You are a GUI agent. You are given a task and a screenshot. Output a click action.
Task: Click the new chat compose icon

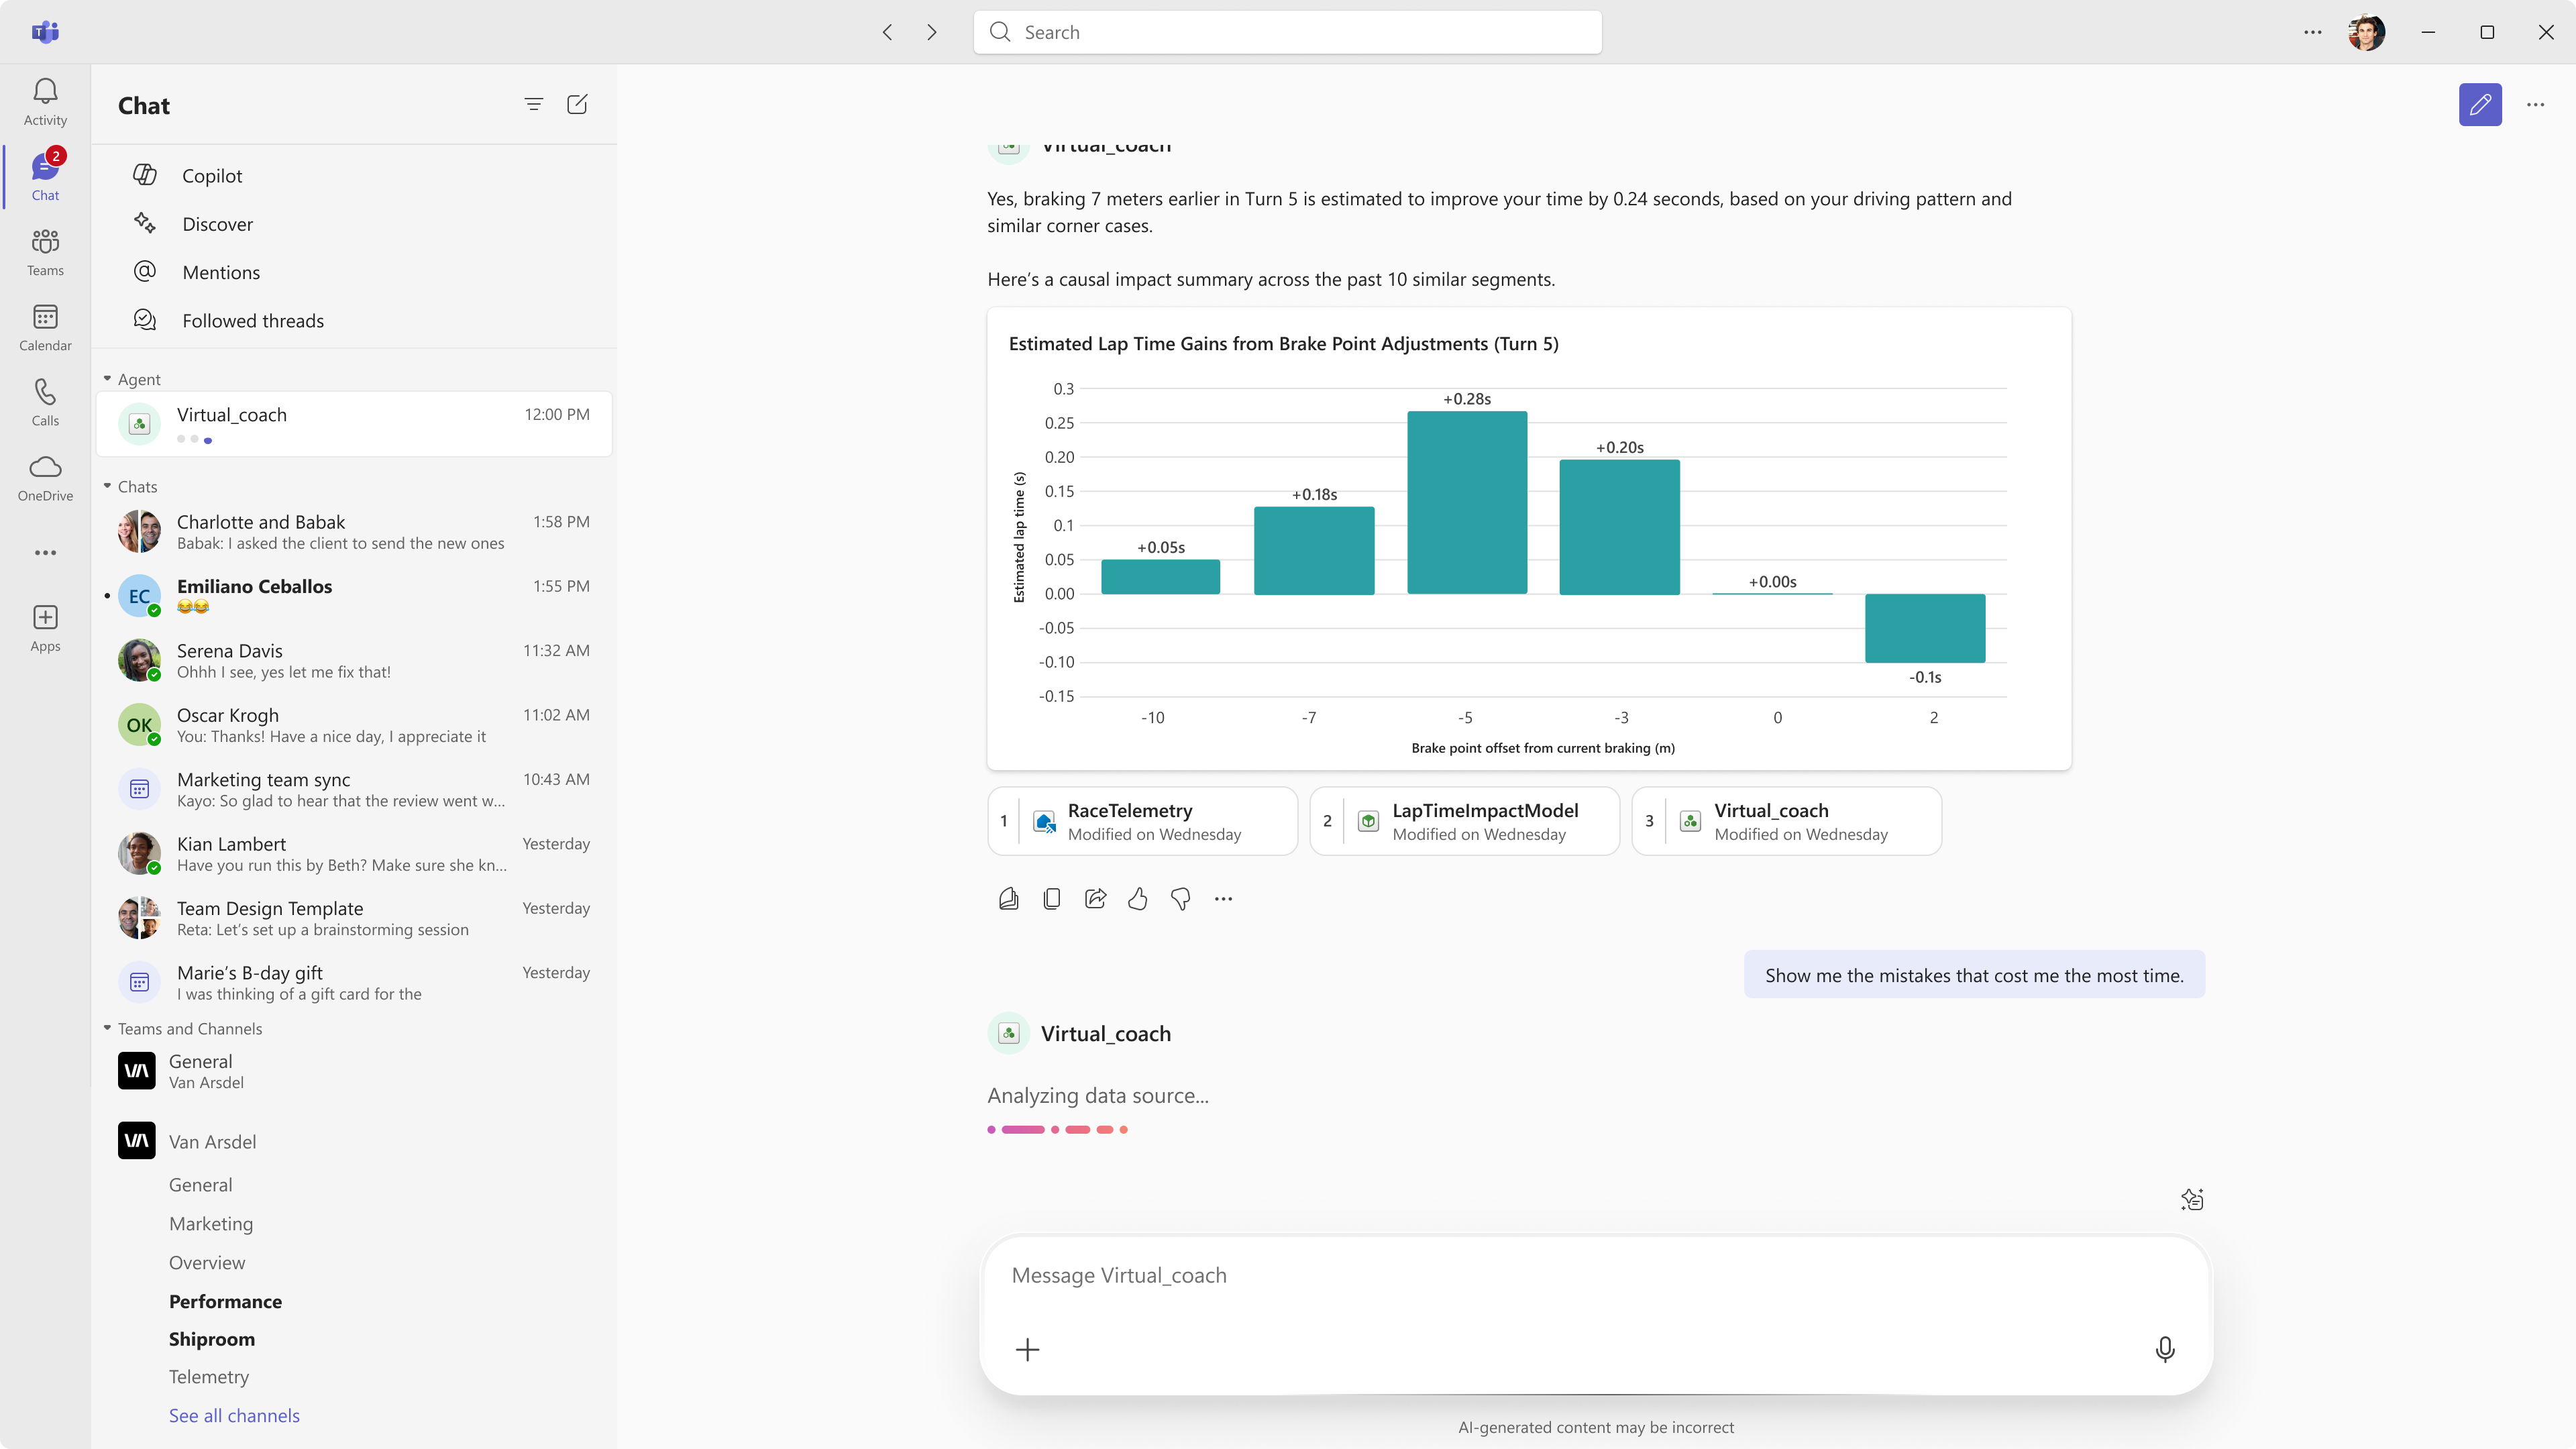577,105
